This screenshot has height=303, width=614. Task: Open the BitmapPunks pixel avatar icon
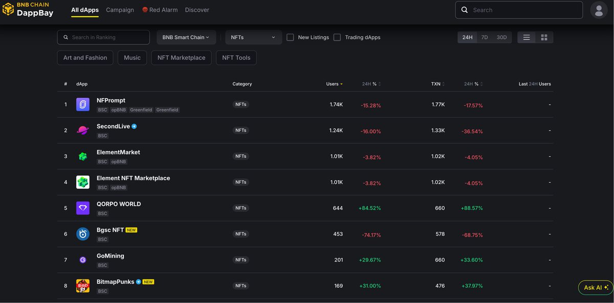[x=83, y=286]
